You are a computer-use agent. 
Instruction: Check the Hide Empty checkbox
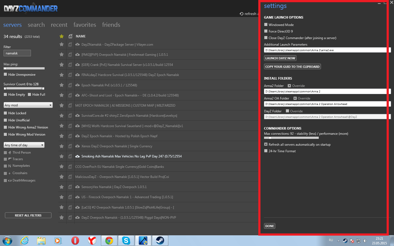5,94
